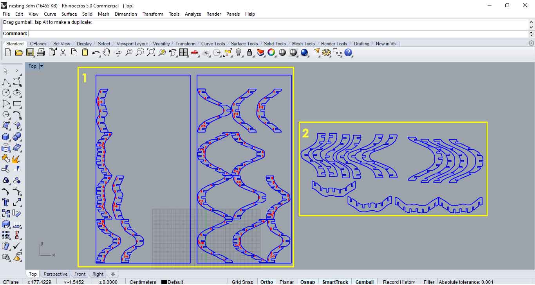Open the Top viewport title dropdown arrow
This screenshot has height=285, width=535.
(x=42, y=66)
